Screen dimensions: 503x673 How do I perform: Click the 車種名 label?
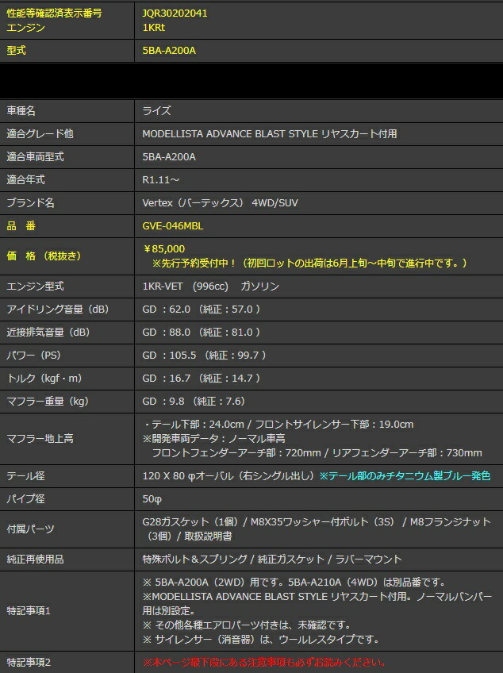pos(21,111)
